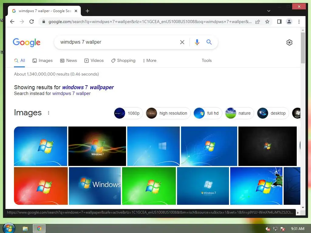Open the Chrome profile avatar menu
This screenshot has height=233, width=311.
click(289, 22)
